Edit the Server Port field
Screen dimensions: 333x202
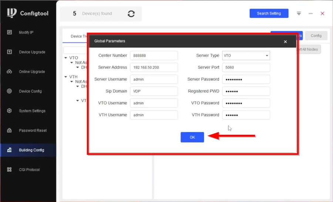(x=246, y=68)
